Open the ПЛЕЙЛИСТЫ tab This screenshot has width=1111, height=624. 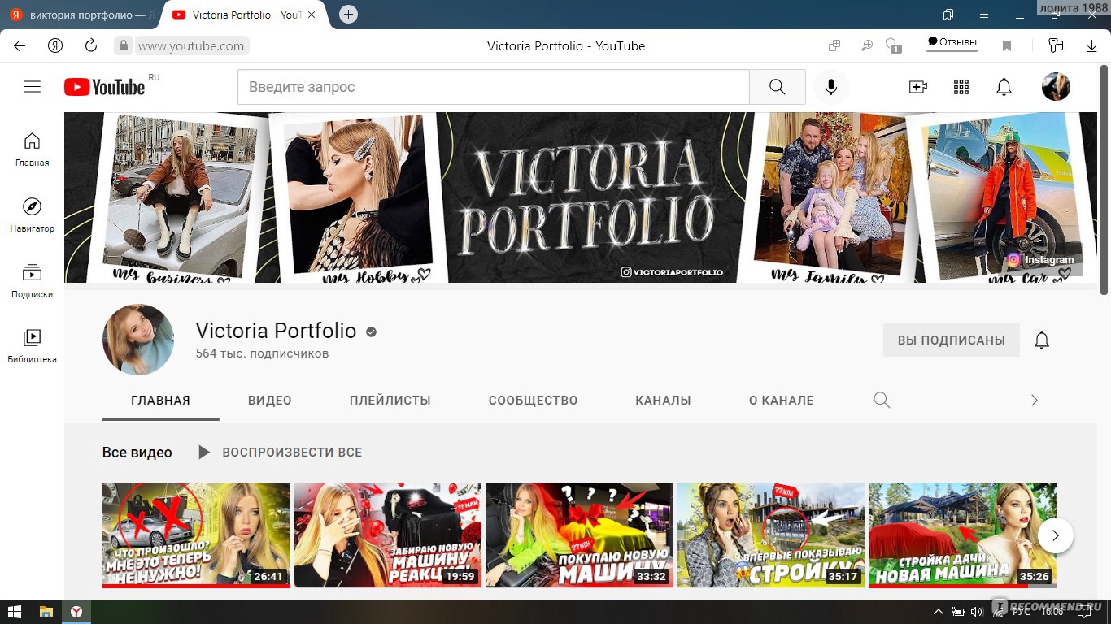[x=390, y=401]
